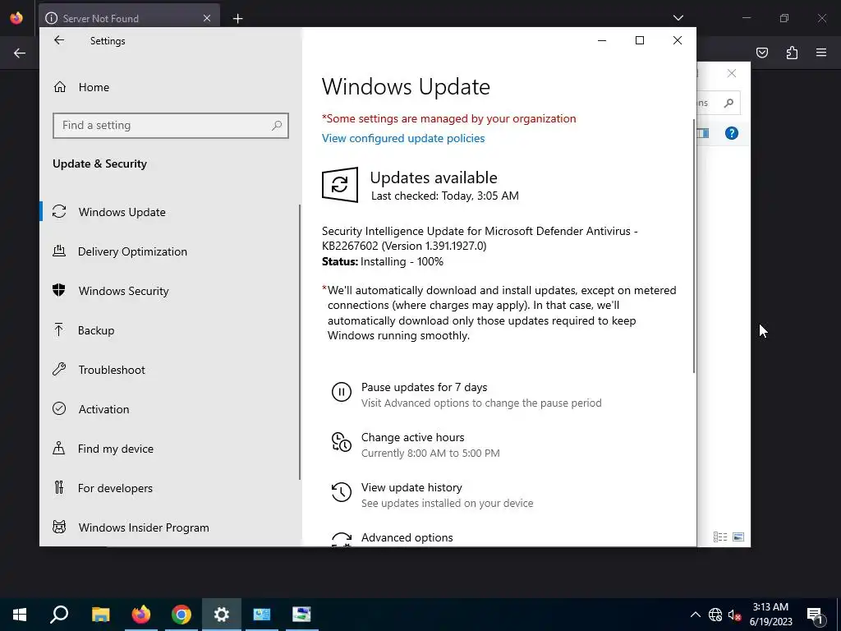Viewport: 841px width, 631px height.
Task: Click the Settings back arrow
Action: [59, 40]
